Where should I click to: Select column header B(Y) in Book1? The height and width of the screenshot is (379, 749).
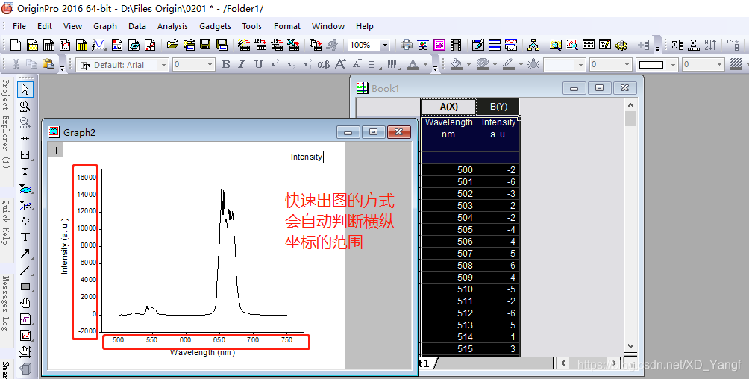[498, 107]
